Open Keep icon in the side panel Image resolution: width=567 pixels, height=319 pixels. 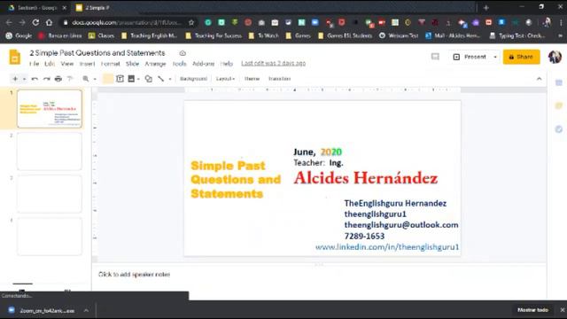(x=559, y=105)
